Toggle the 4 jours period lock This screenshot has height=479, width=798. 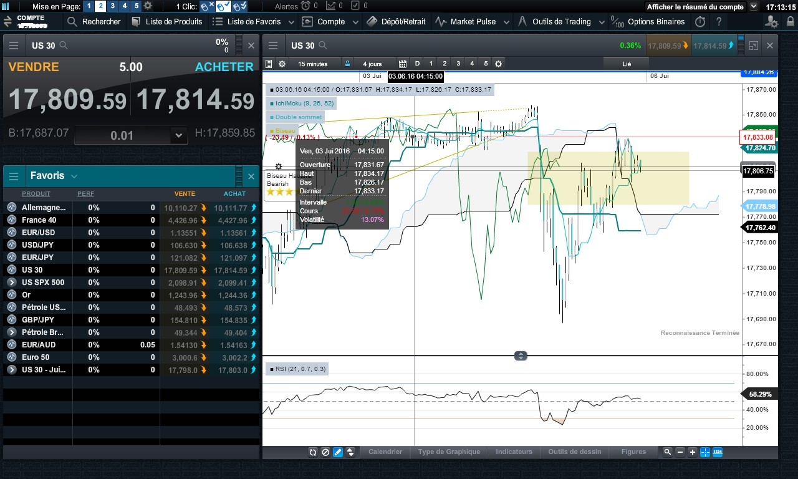348,64
